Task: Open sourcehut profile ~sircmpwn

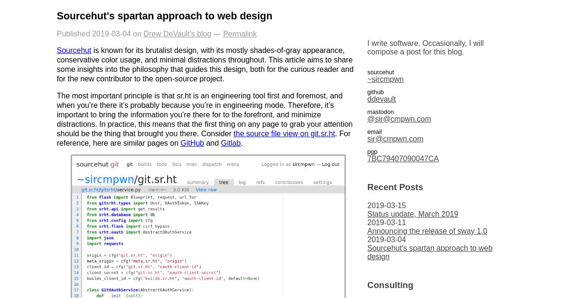Action: click(x=385, y=79)
